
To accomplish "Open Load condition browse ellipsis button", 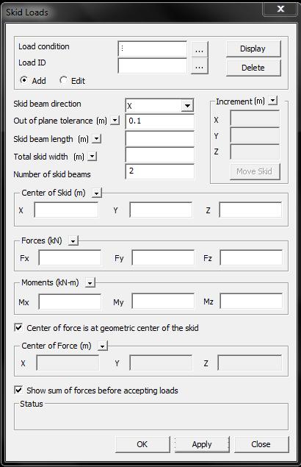I will (199, 49).
